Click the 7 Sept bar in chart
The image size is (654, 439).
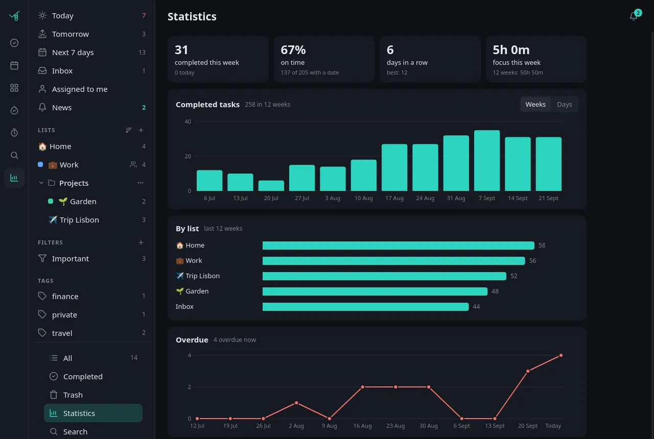click(487, 161)
